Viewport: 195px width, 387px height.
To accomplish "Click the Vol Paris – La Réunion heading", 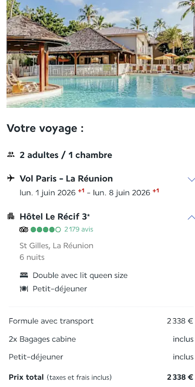I will (66, 178).
